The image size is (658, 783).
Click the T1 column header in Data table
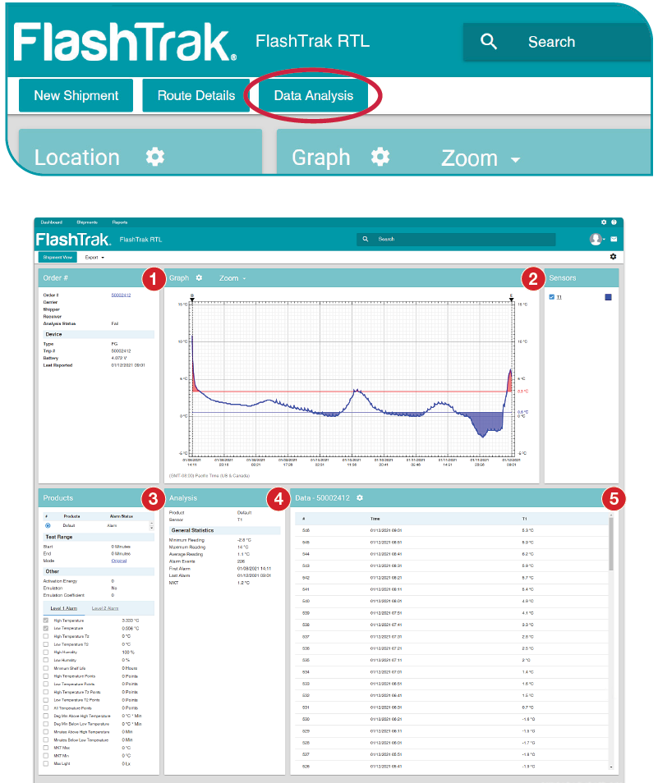524,519
